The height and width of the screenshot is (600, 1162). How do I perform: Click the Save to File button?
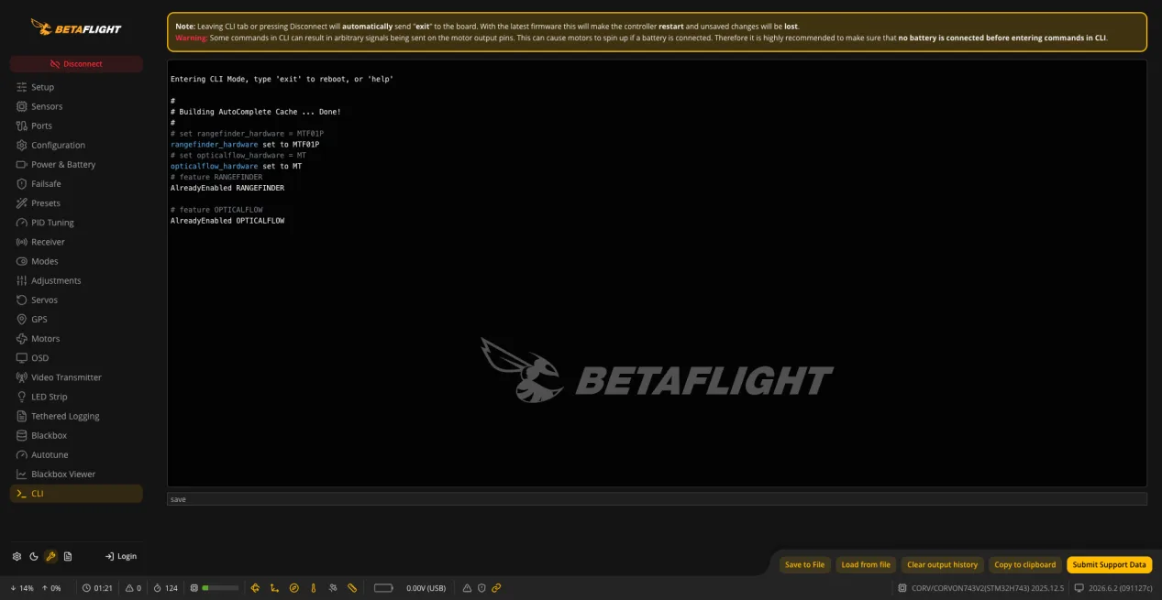tap(804, 564)
